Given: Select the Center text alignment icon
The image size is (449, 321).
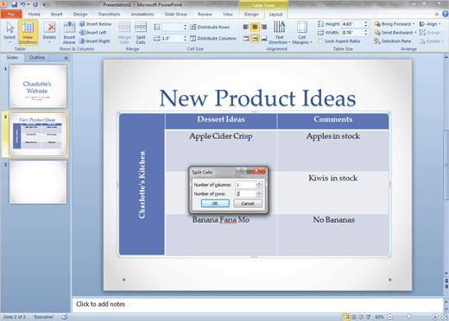Looking at the screenshot, I should click(x=255, y=27).
